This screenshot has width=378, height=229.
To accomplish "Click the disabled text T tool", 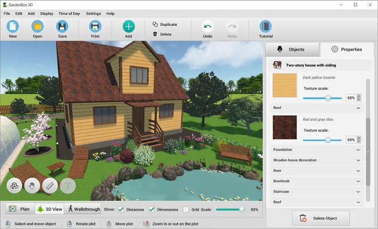I will [68, 185].
